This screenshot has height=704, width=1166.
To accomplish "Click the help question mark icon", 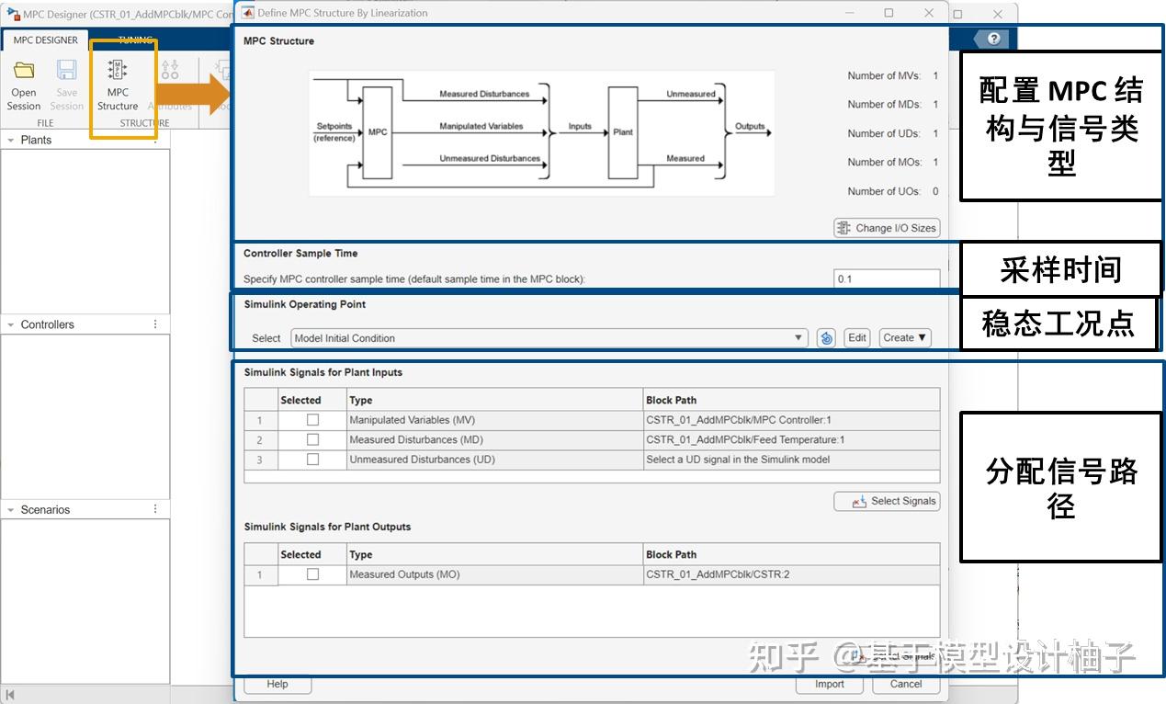I will [994, 39].
